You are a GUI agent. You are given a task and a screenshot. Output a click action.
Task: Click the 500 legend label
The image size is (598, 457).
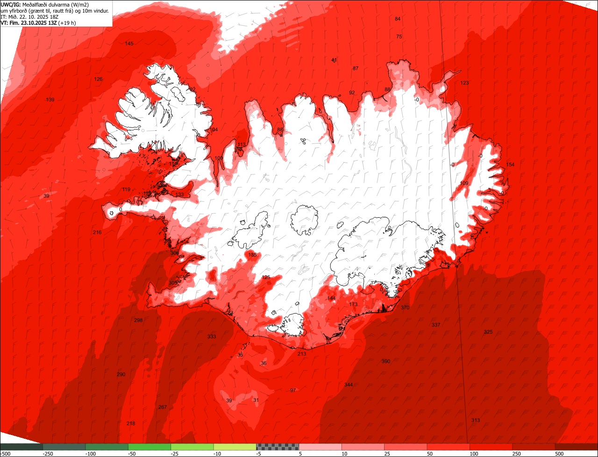pos(560,454)
